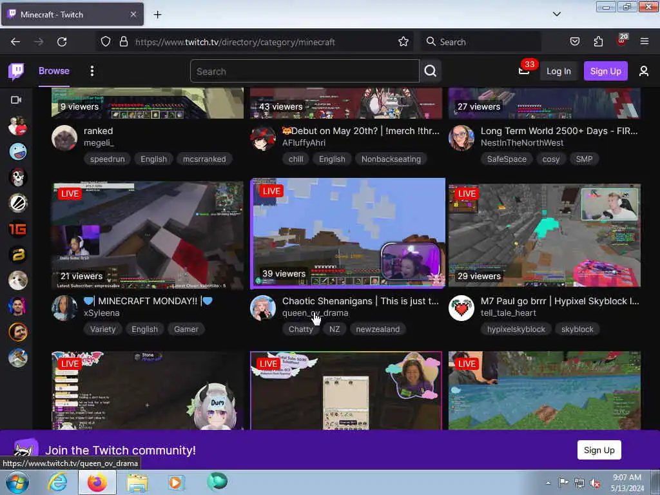Click the Twitch search input field
Screen dimensions: 660x495
305,71
